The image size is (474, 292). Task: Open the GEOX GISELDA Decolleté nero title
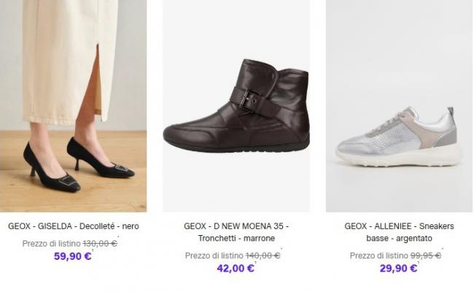pyautogui.click(x=73, y=226)
